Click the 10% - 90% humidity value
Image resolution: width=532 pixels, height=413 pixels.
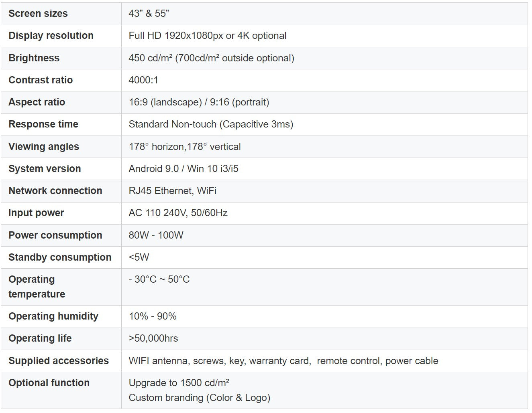(153, 316)
